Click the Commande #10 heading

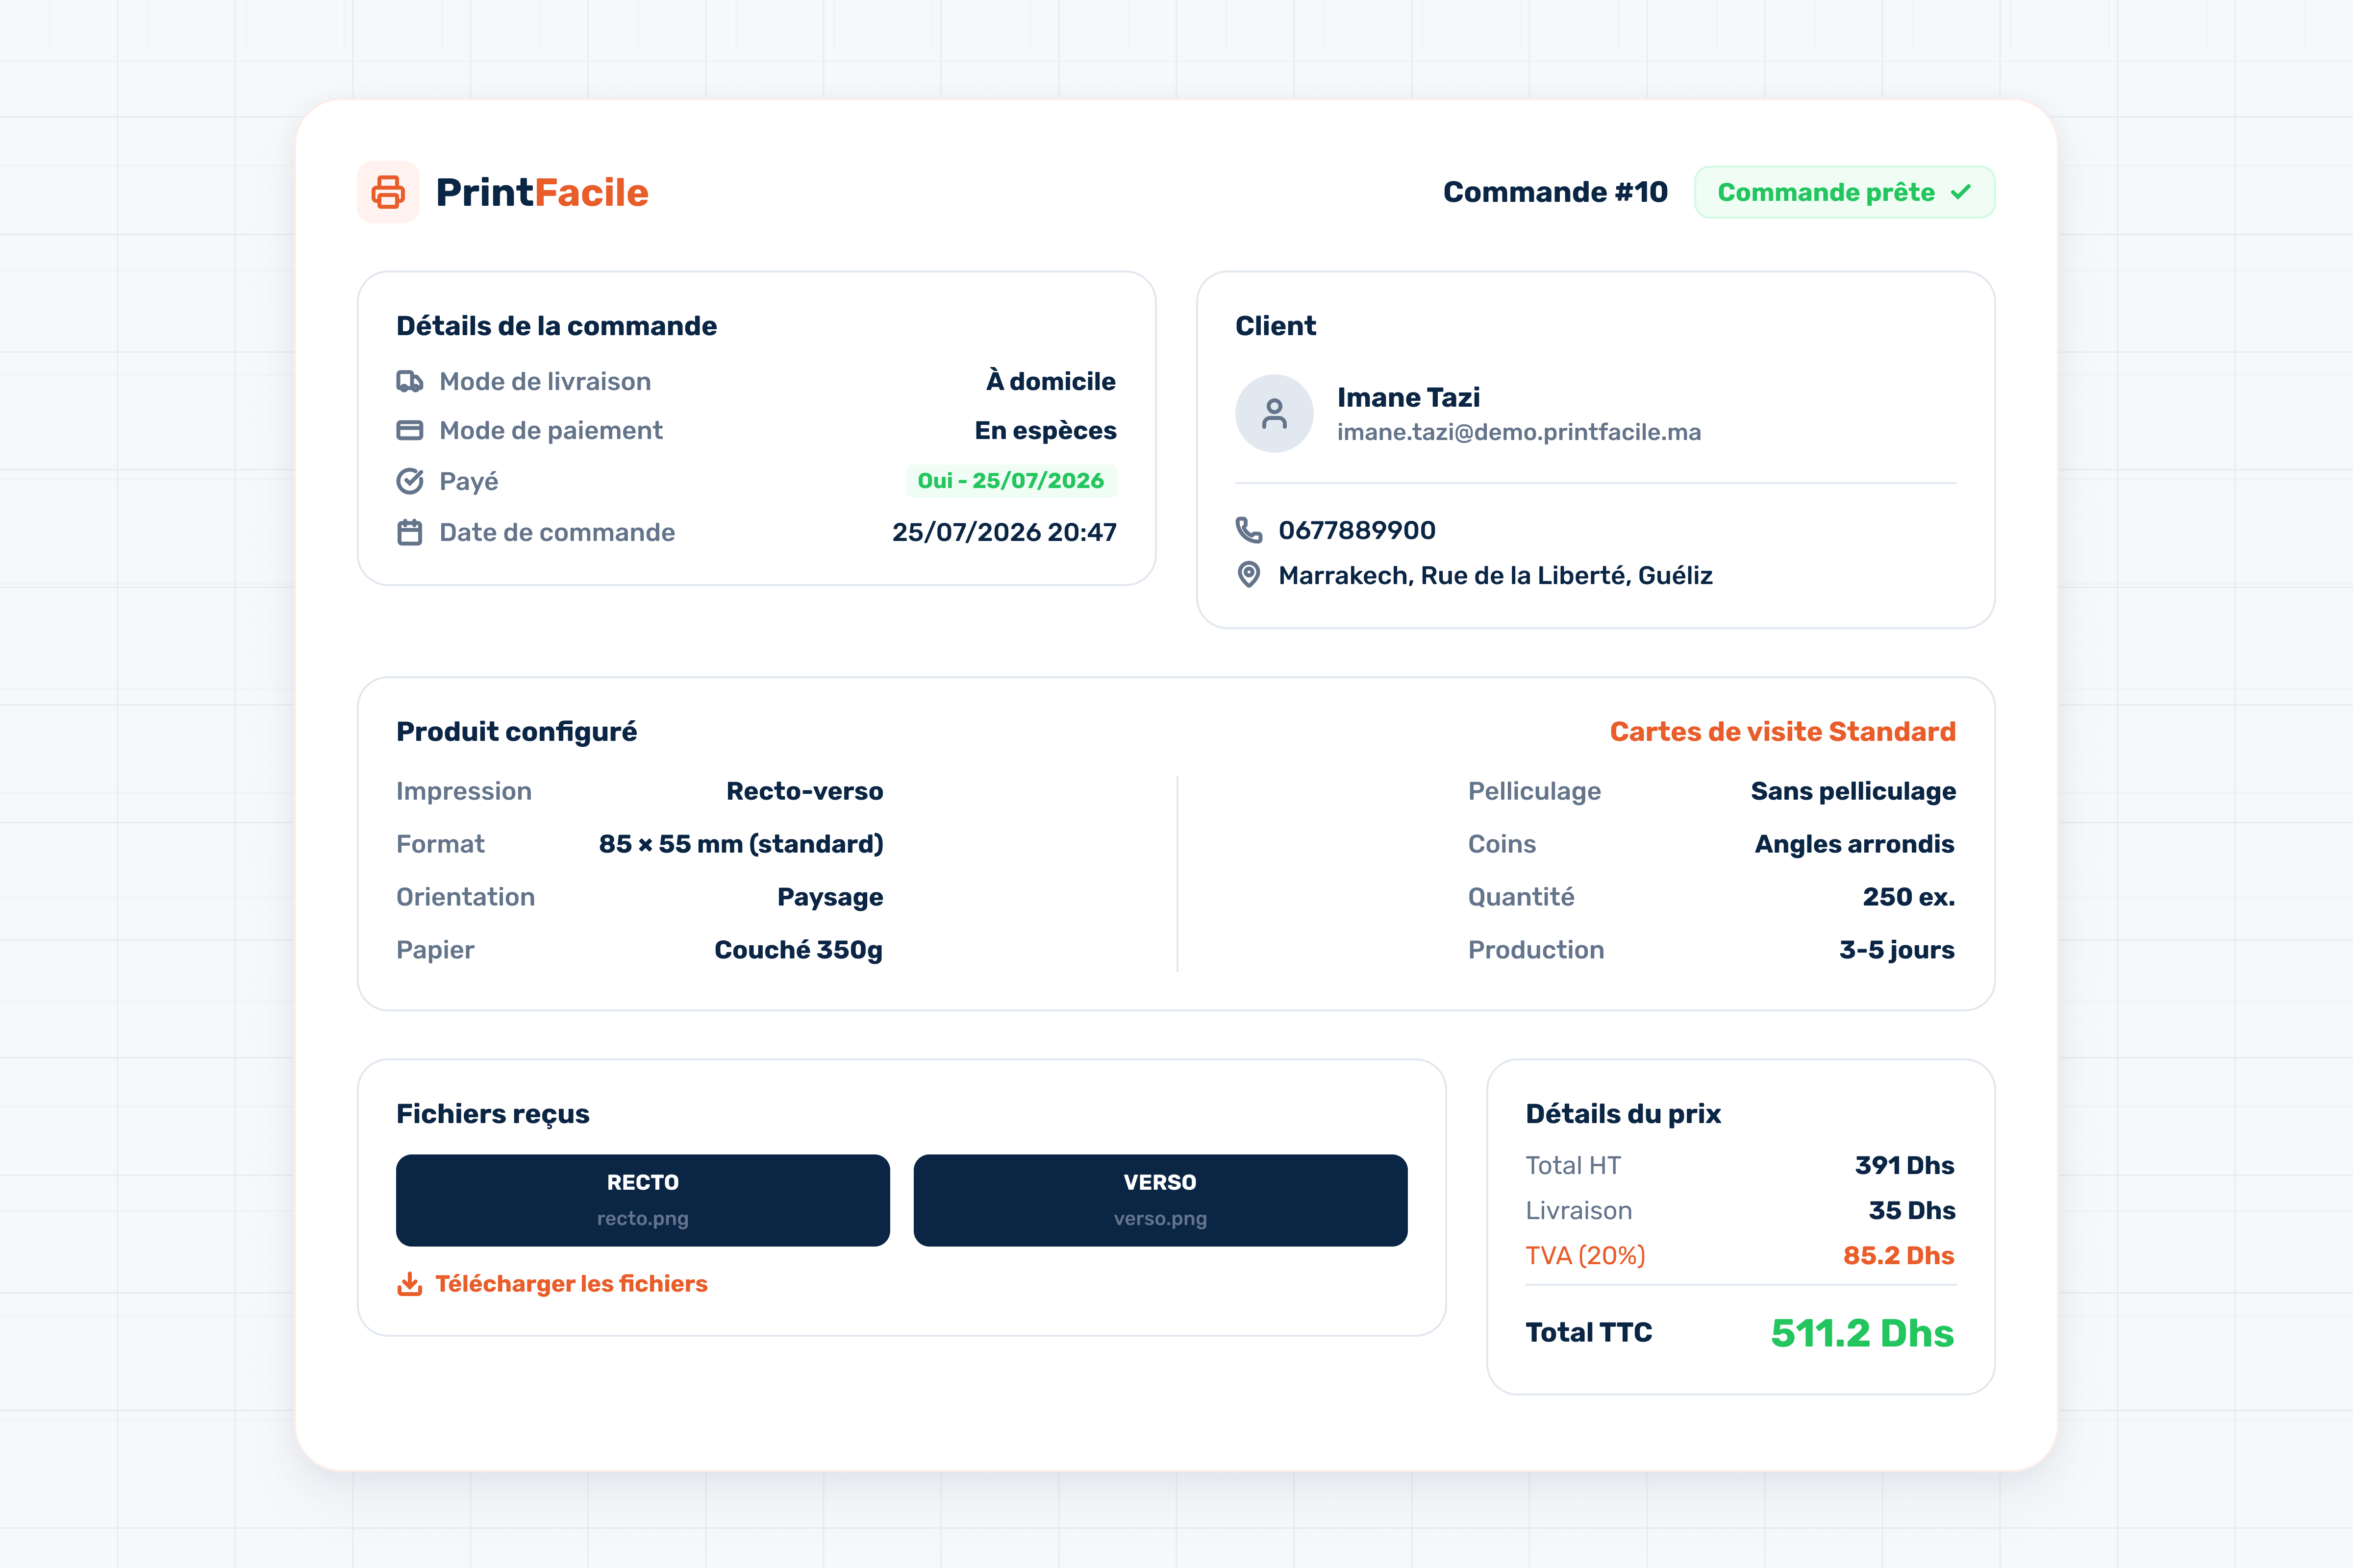click(x=1555, y=192)
